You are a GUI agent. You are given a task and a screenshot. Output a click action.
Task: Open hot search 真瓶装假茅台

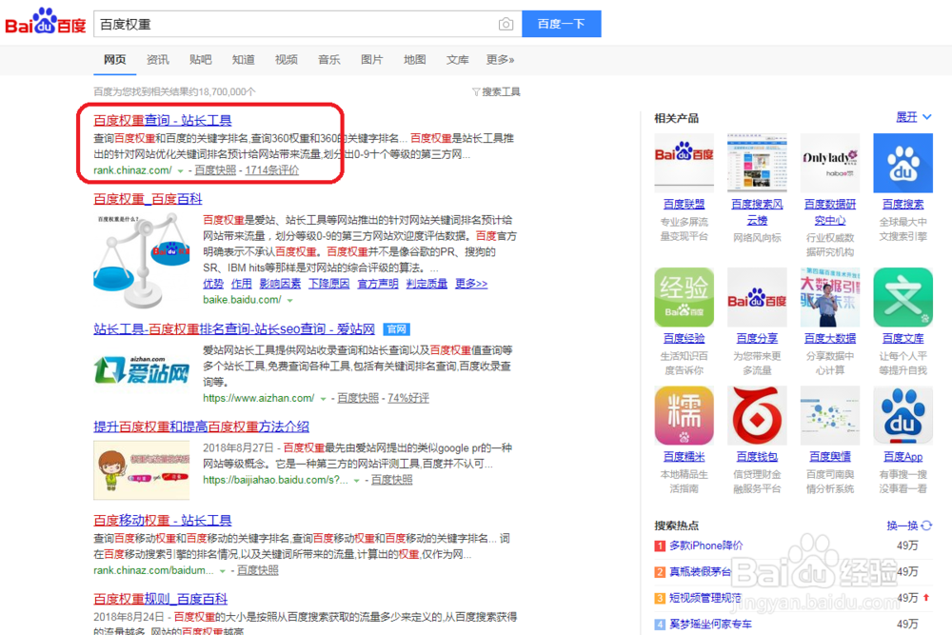pyautogui.click(x=700, y=572)
